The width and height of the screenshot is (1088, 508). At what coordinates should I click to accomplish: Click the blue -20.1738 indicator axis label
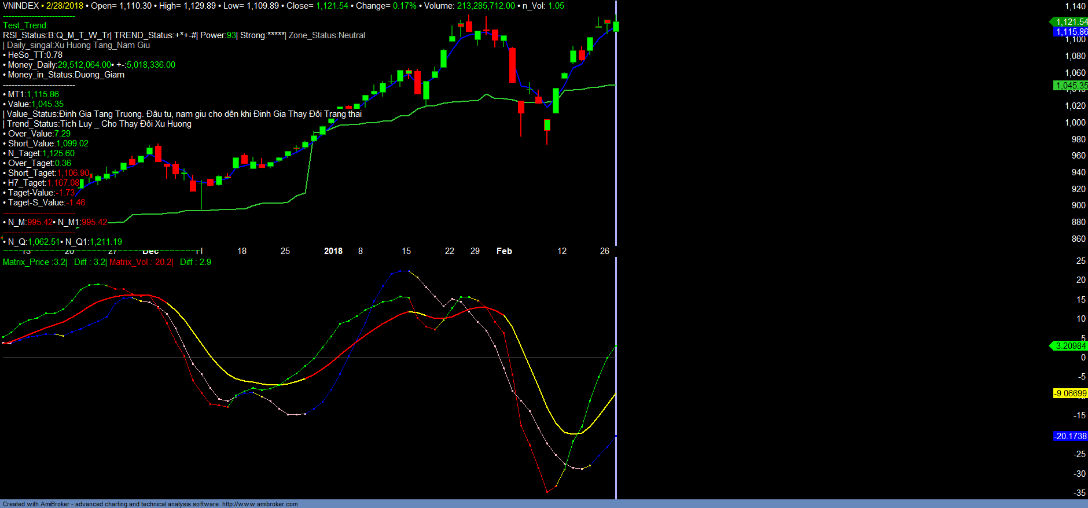(x=1070, y=436)
